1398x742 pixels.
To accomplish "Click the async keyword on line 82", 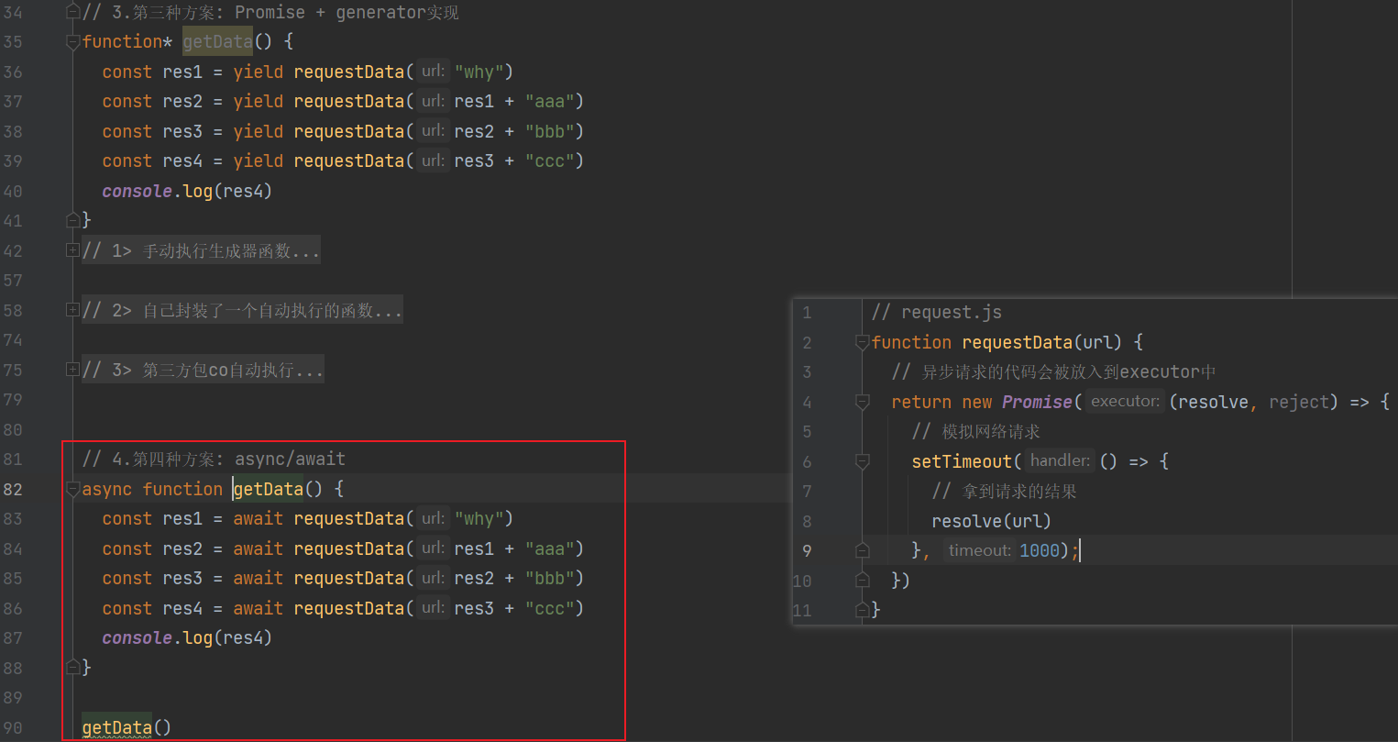I will click(x=107, y=489).
